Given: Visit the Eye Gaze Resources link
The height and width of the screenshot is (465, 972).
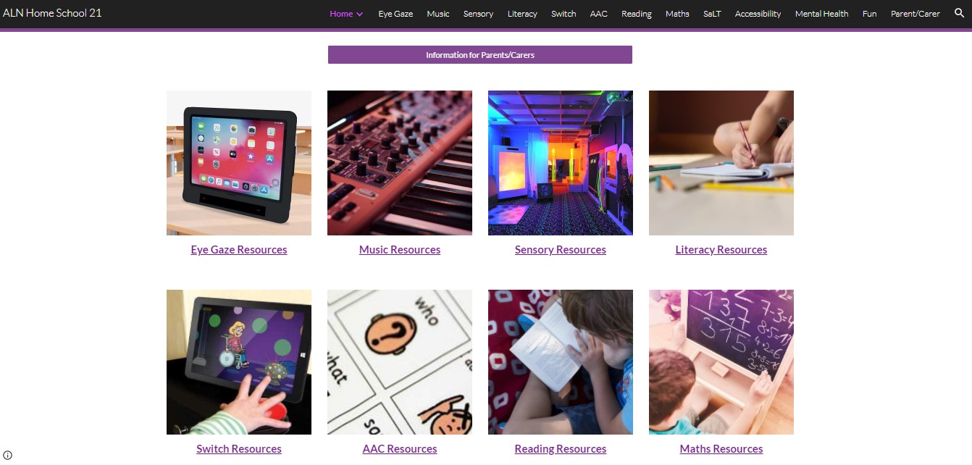Looking at the screenshot, I should point(239,250).
